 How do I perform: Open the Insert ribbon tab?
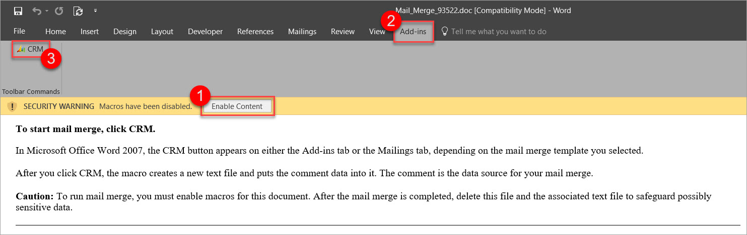90,31
